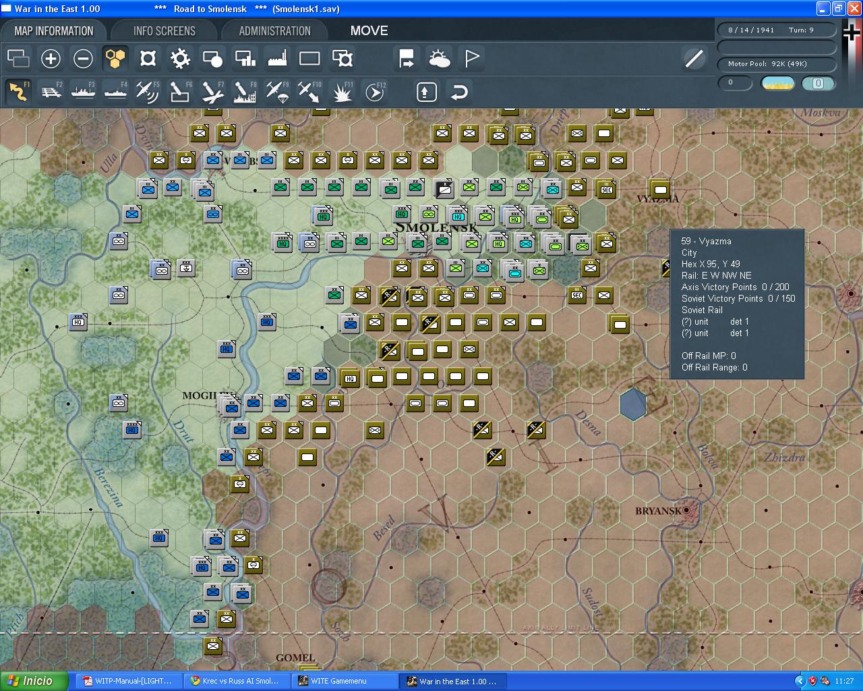Click the Bryansk city marker
The width and height of the screenshot is (863, 691).
pyautogui.click(x=686, y=511)
